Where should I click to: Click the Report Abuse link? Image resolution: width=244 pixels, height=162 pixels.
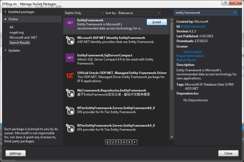click(186, 60)
